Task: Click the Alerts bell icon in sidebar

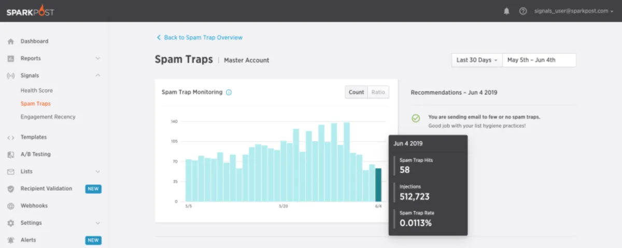Action: pos(10,240)
